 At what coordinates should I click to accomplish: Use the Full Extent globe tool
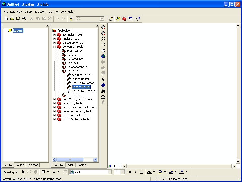point(103,56)
